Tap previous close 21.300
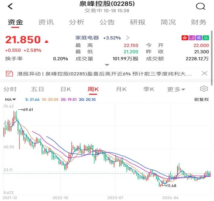This screenshot has height=201, width=214. point(202,52)
